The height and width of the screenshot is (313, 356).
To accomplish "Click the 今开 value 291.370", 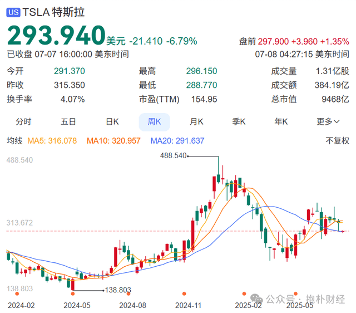I will click(x=69, y=71).
